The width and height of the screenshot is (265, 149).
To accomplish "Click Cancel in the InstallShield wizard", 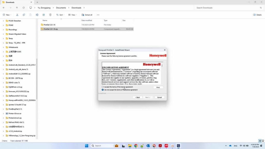I will (159, 97).
